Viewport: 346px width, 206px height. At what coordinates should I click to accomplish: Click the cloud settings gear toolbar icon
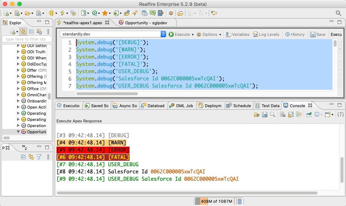73,13
